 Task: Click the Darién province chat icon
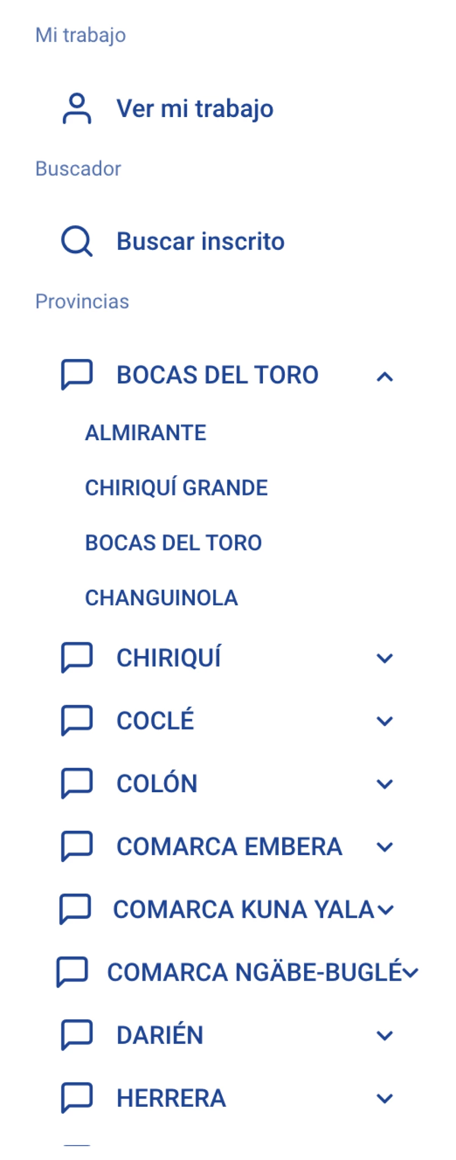click(77, 1035)
